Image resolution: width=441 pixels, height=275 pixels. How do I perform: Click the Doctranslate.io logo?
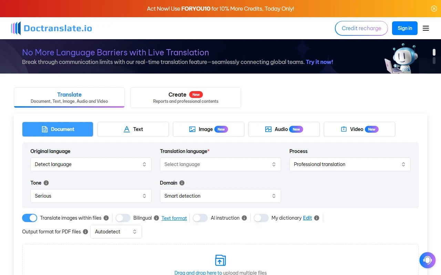click(x=51, y=28)
